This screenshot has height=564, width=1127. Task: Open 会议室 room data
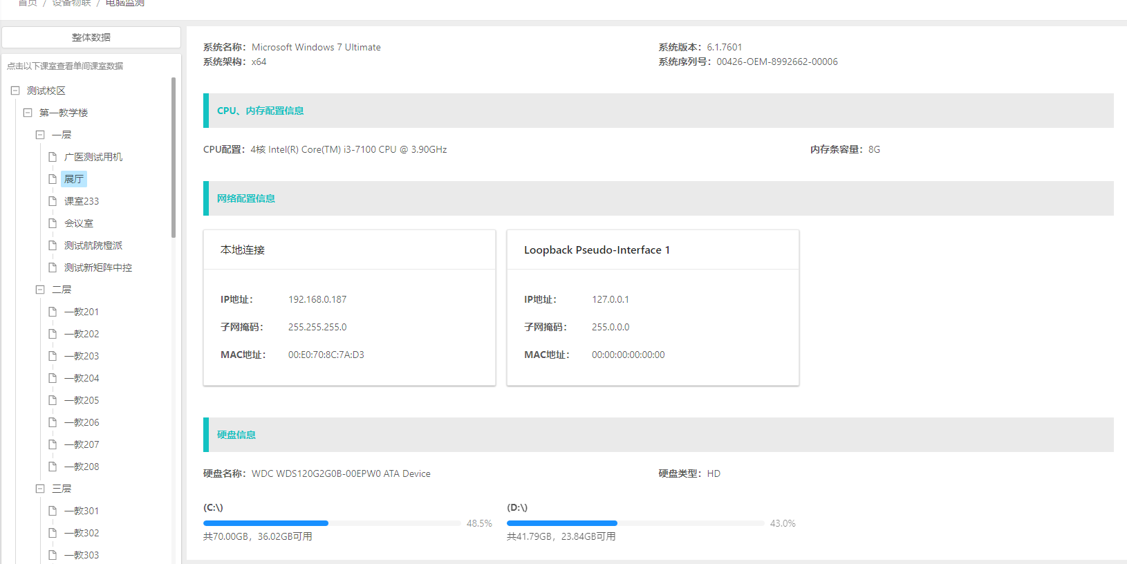[x=79, y=223]
